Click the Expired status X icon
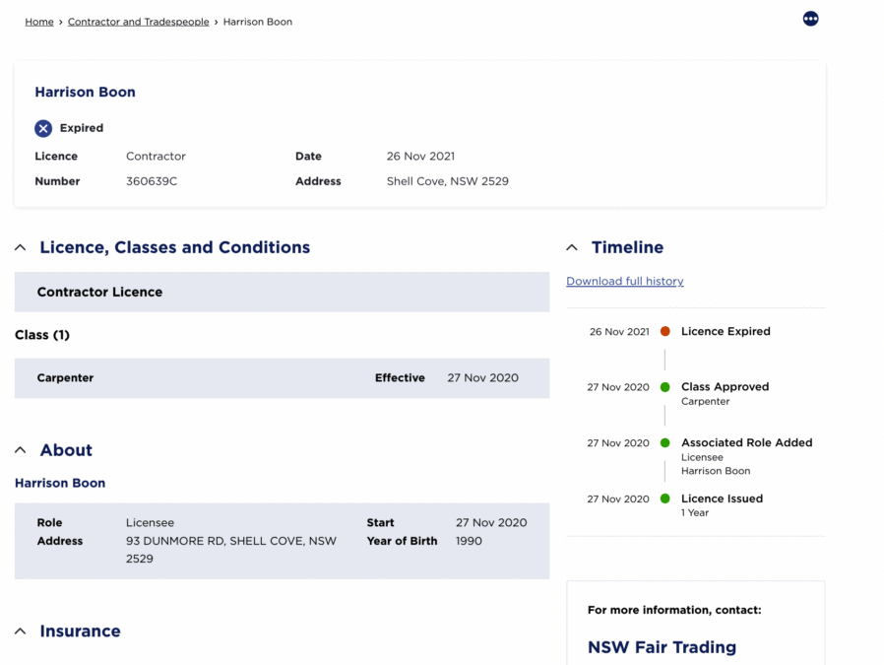 (x=43, y=129)
